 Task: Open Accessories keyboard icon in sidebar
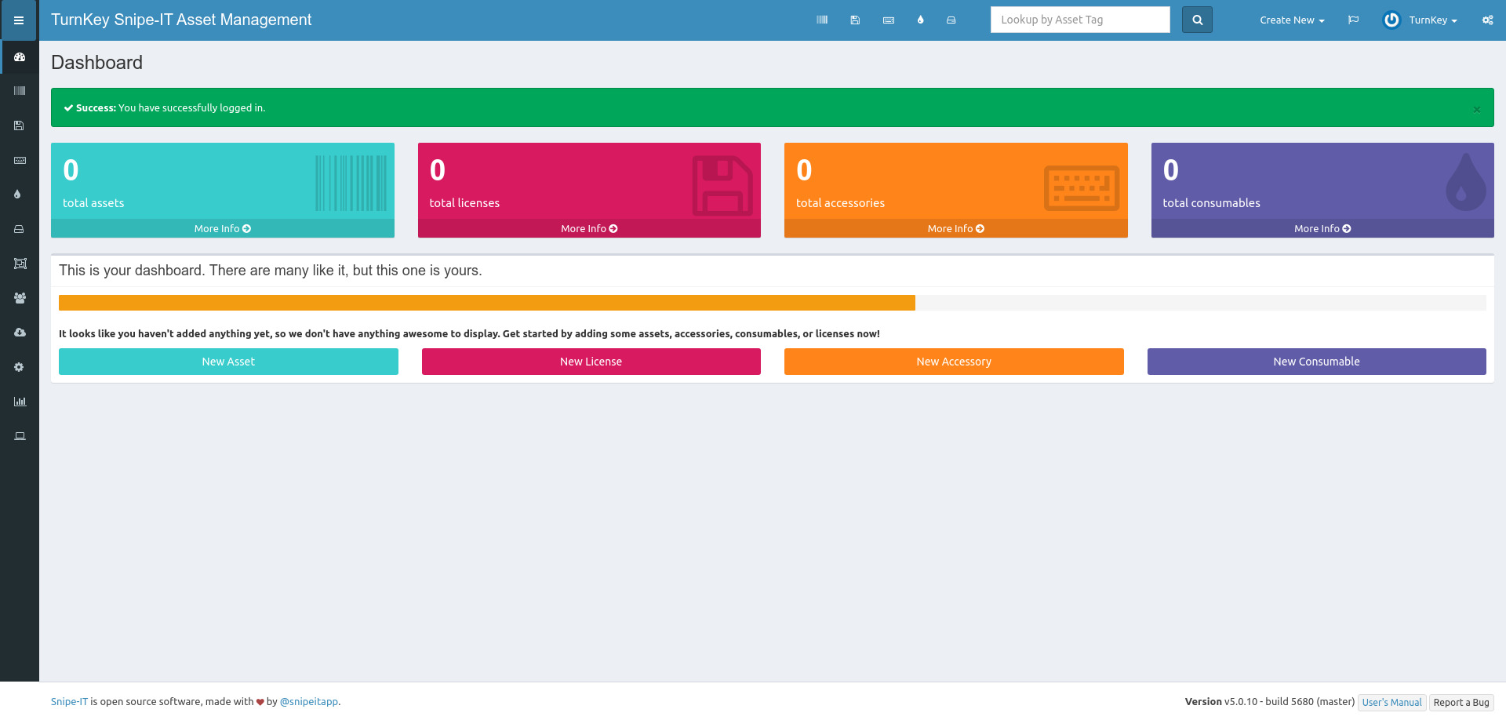tap(20, 160)
